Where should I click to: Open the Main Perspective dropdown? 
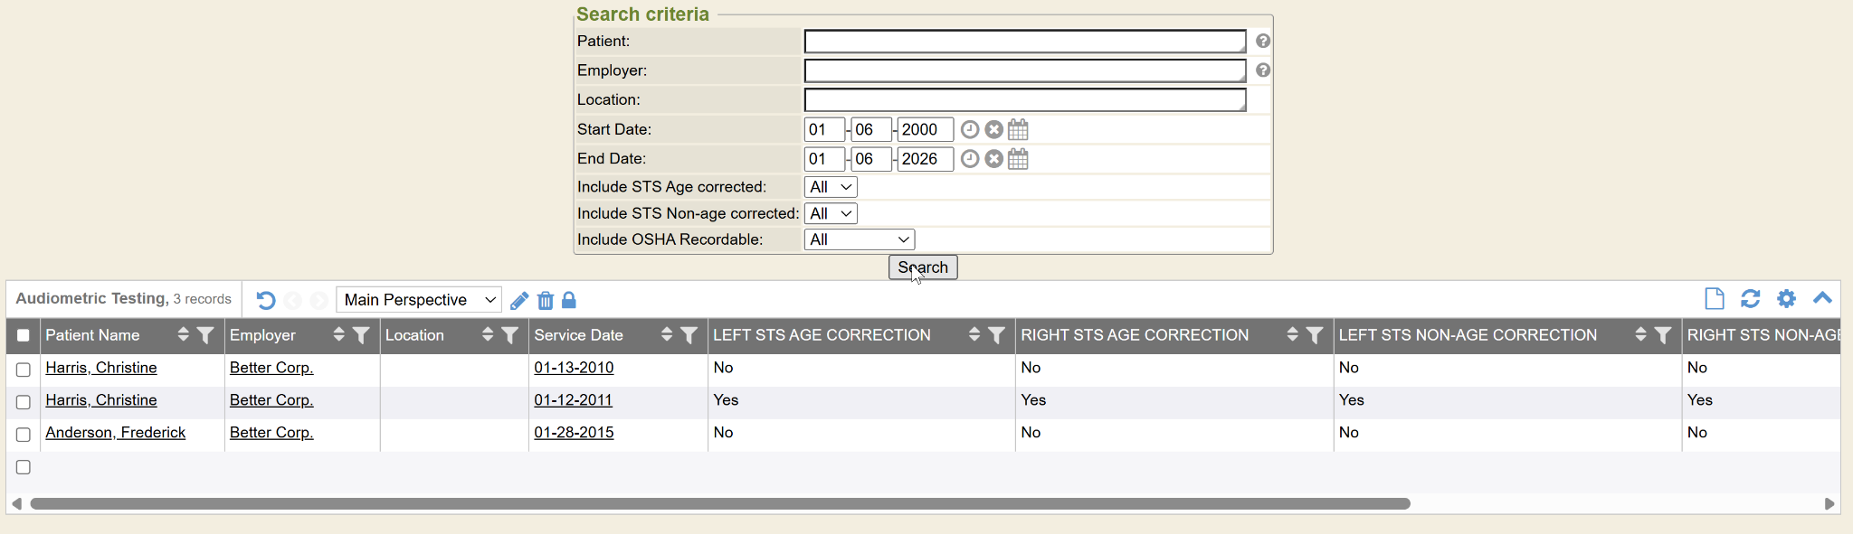419,300
